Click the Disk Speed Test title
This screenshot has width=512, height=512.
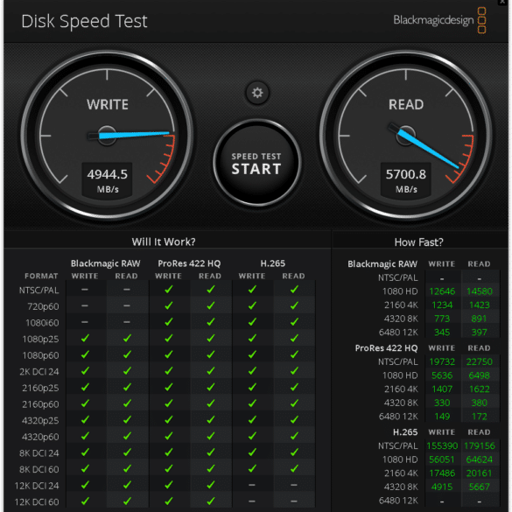84,22
